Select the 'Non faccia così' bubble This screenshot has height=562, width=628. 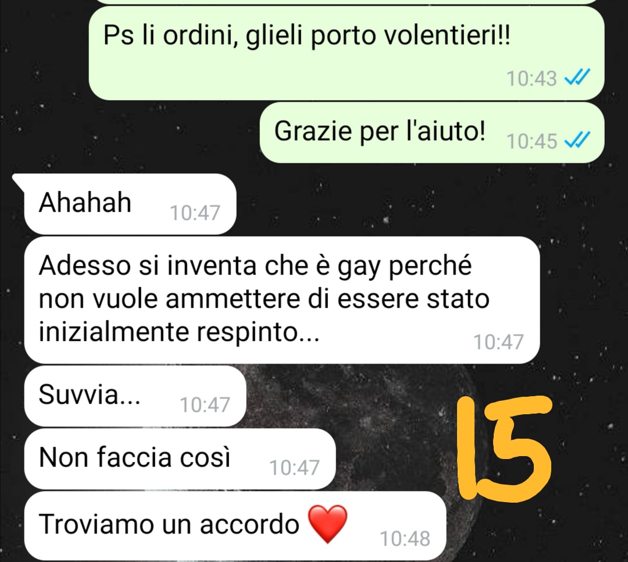(x=180, y=459)
